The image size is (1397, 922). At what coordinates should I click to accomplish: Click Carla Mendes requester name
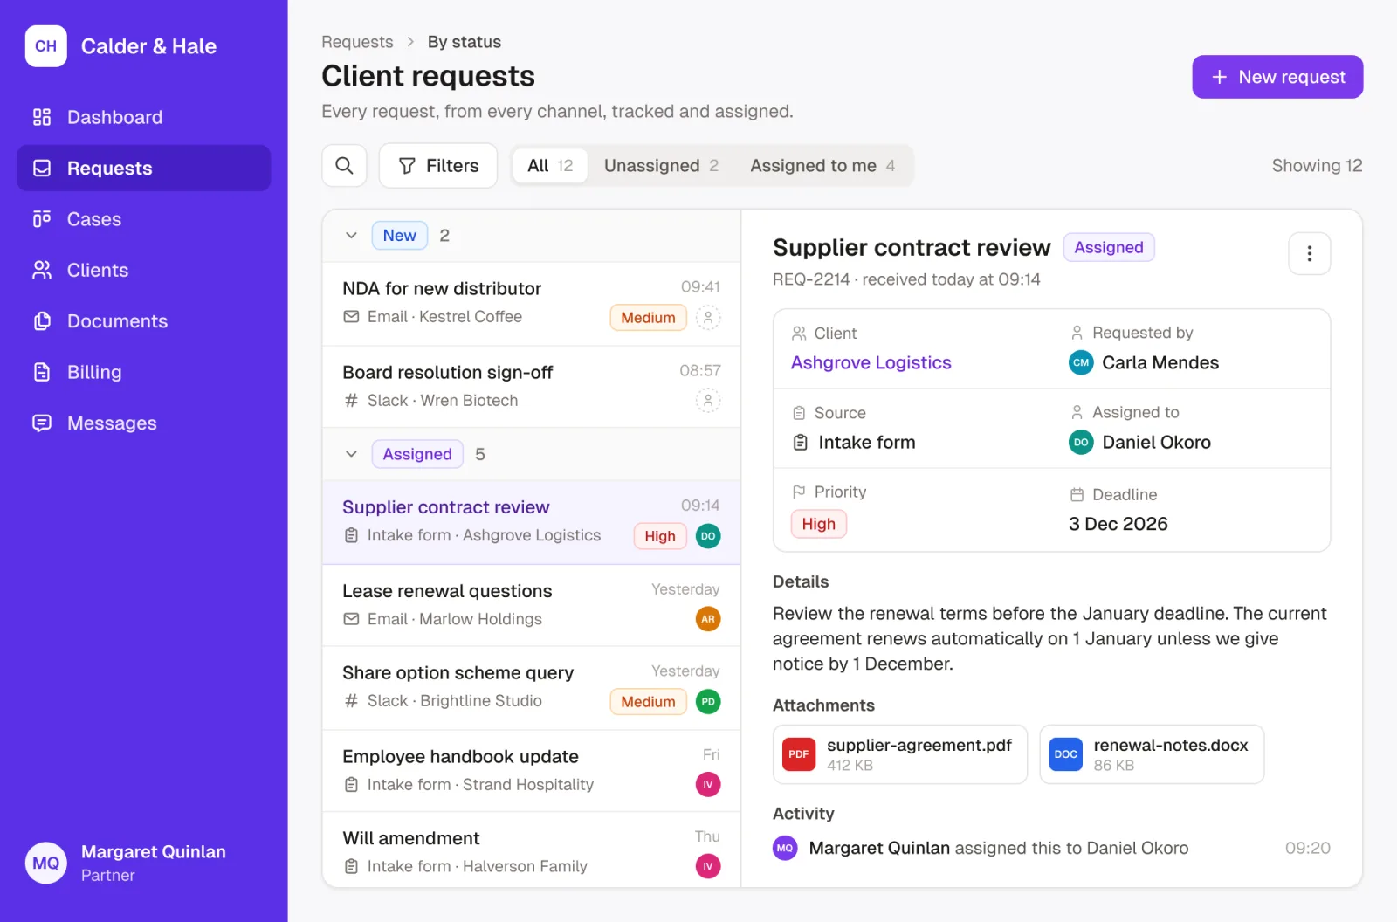[x=1160, y=362]
